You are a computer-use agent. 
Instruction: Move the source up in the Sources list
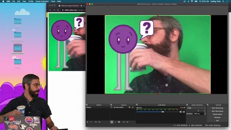[x=124, y=122]
